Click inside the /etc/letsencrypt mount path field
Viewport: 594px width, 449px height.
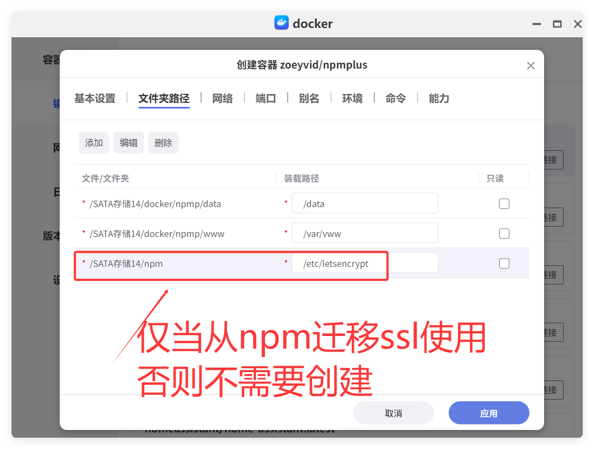(x=365, y=263)
